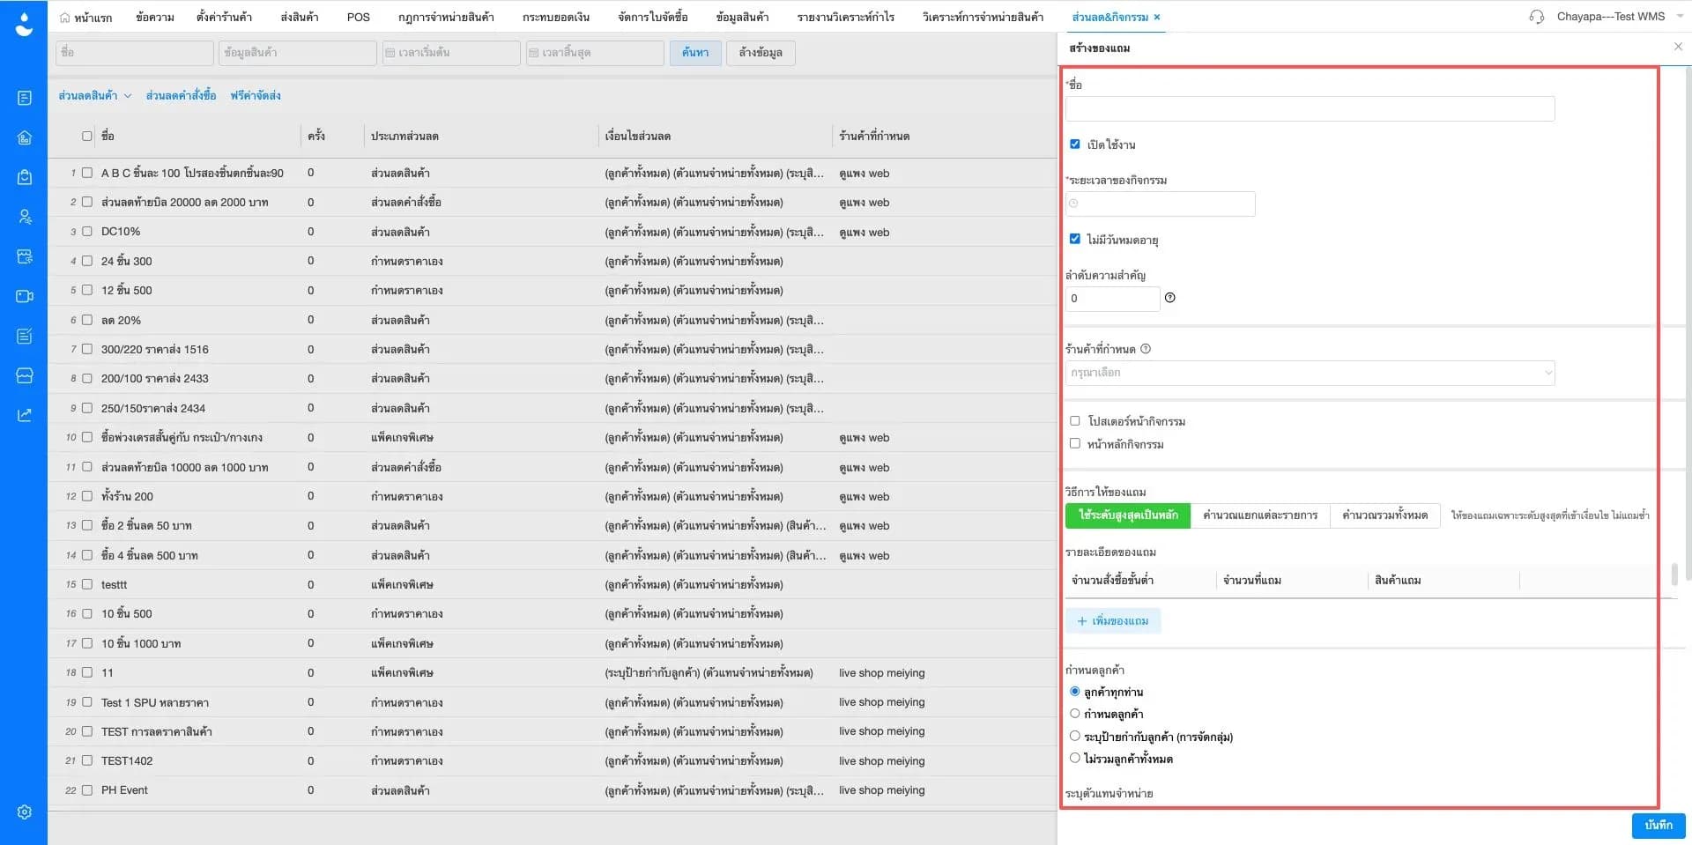Image resolution: width=1692 pixels, height=845 pixels.
Task: Open the store shop sidebar icon
Action: 25,375
